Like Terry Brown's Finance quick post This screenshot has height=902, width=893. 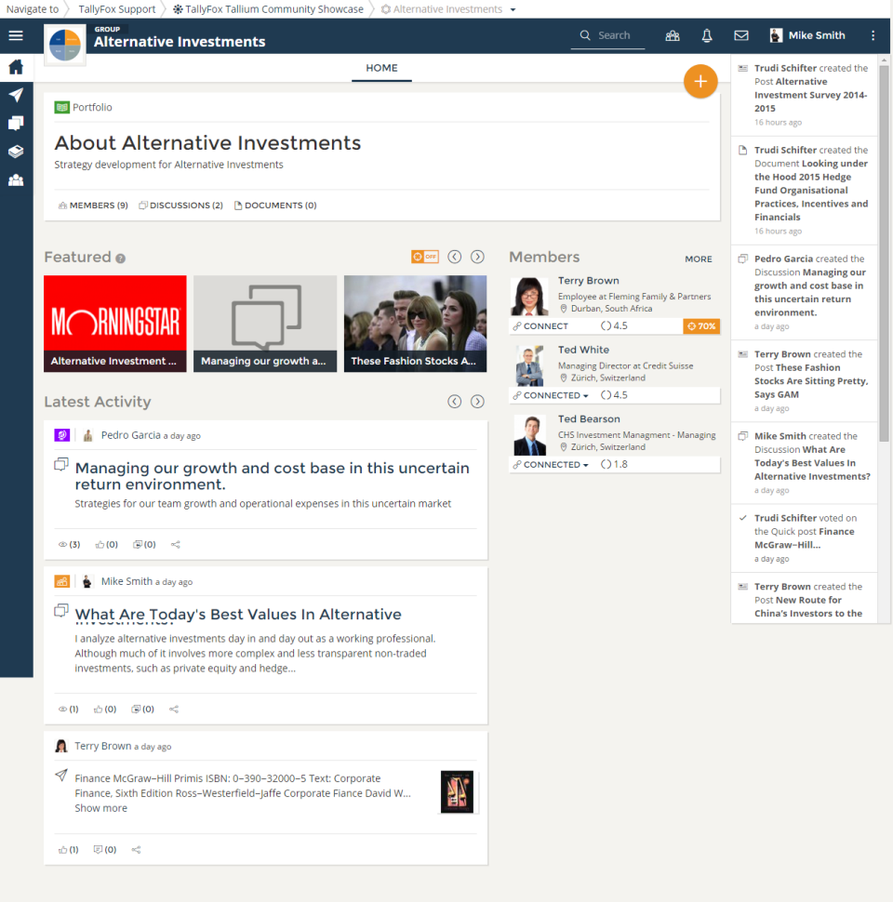click(x=68, y=849)
